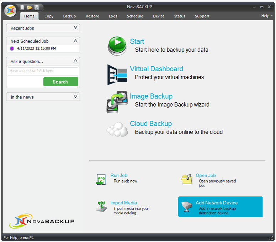Click the Add Network Device link
This screenshot has width=276, height=242.
coord(216,203)
